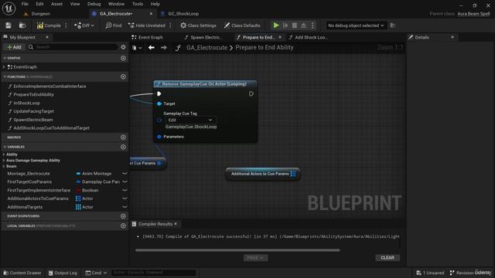This screenshot has width=495, height=278.
Task: Open the File menu
Action: (25, 4)
